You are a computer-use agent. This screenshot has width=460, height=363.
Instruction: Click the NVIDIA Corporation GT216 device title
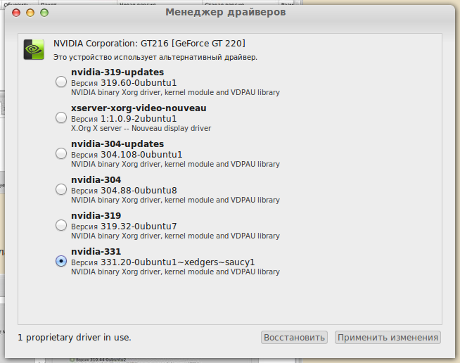149,44
